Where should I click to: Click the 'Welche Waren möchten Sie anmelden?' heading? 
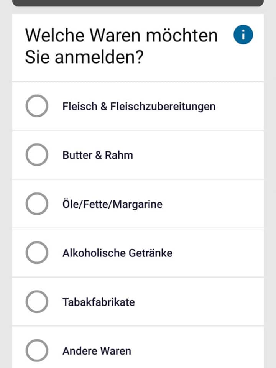click(121, 46)
